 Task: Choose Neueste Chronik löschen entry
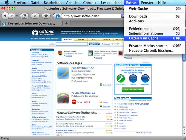154,51
